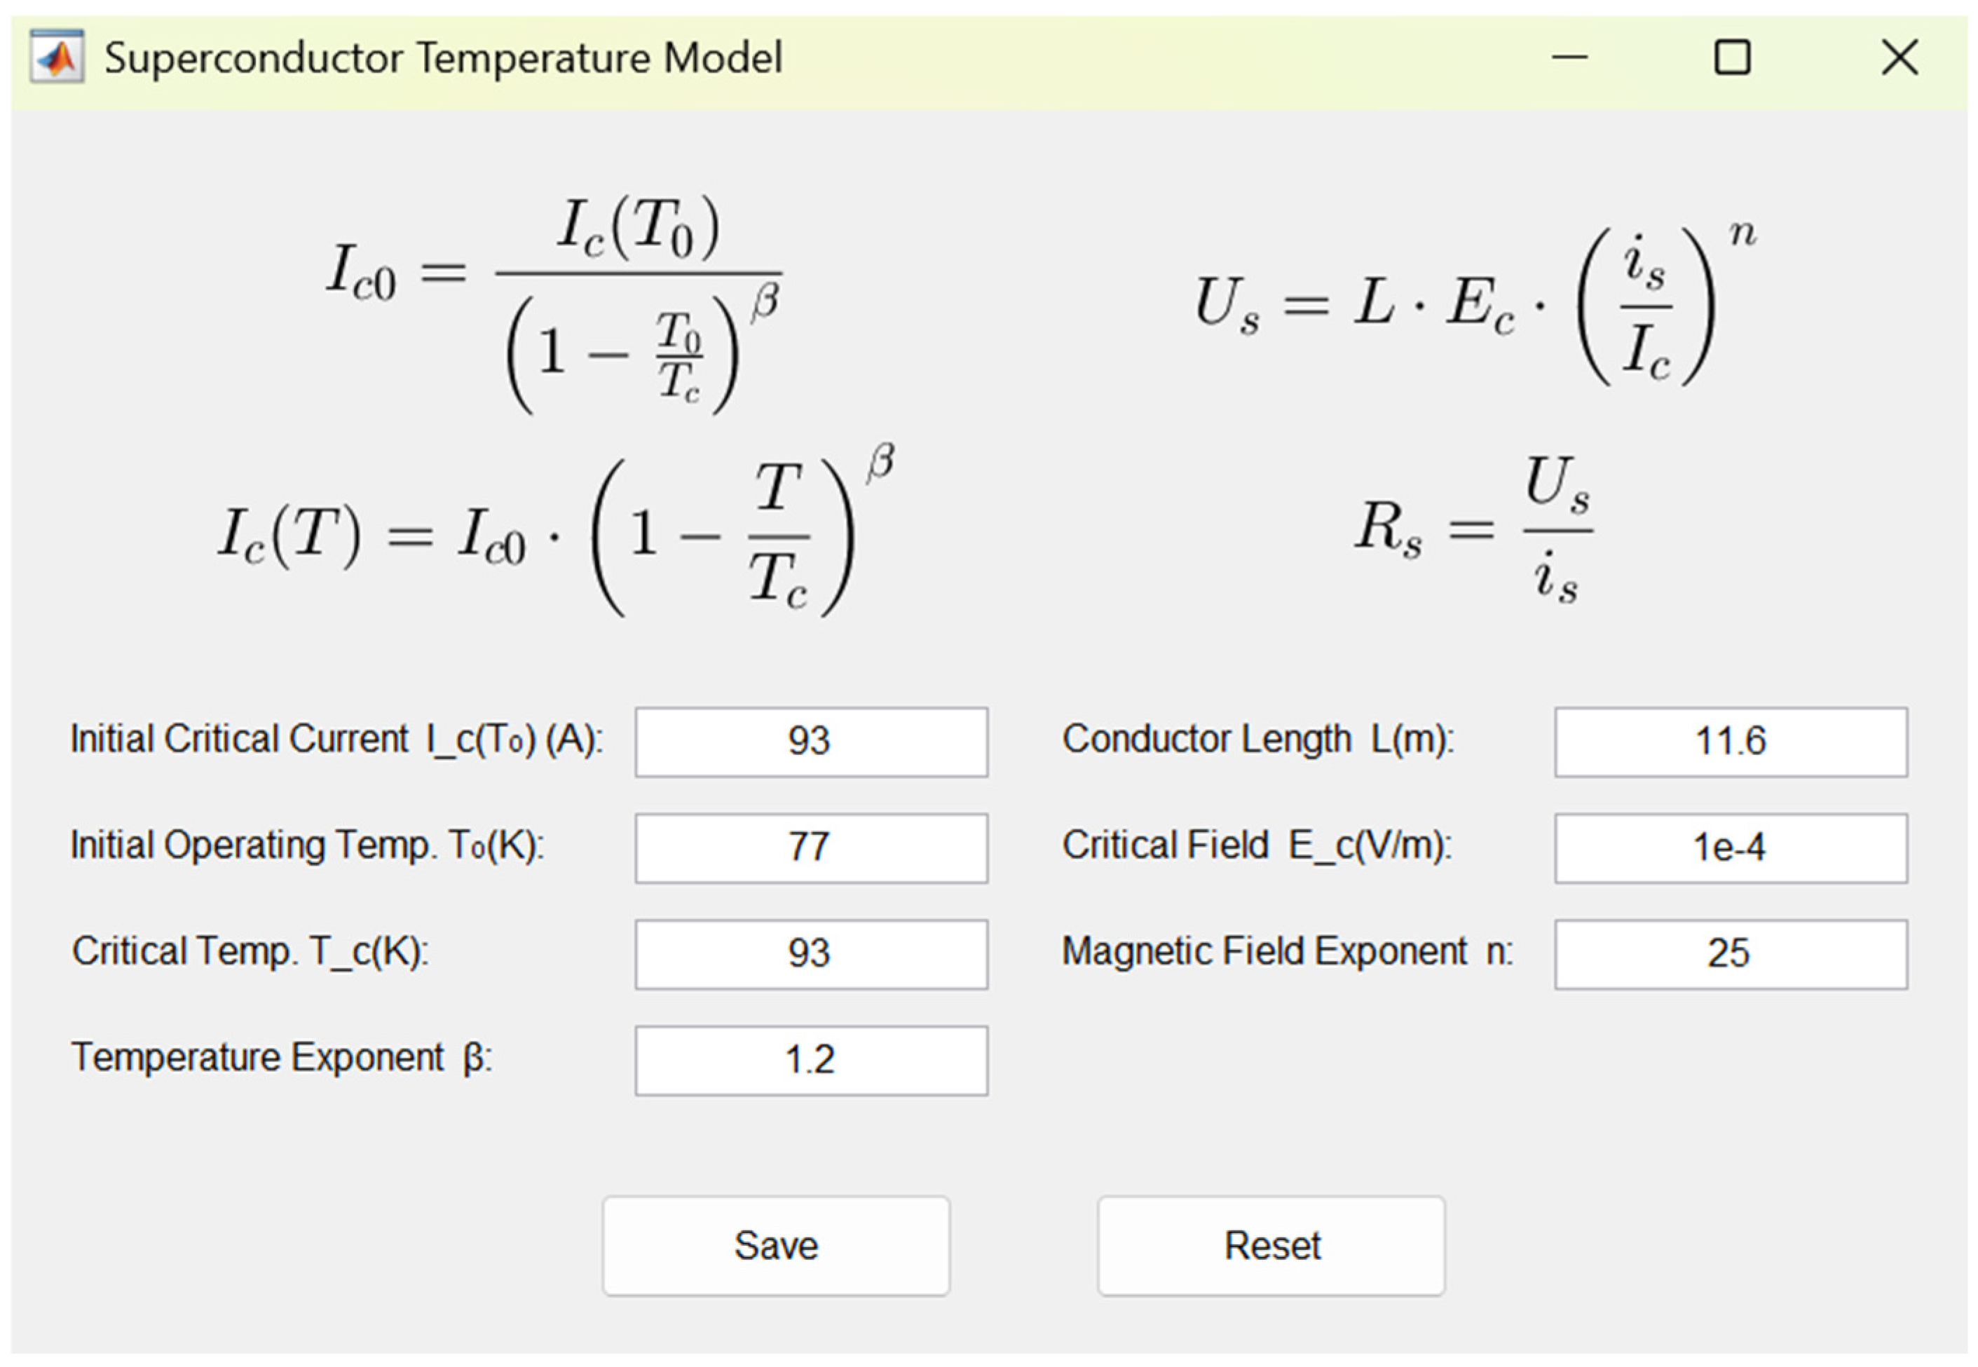Focus the Initial Critical Current input field

click(810, 742)
